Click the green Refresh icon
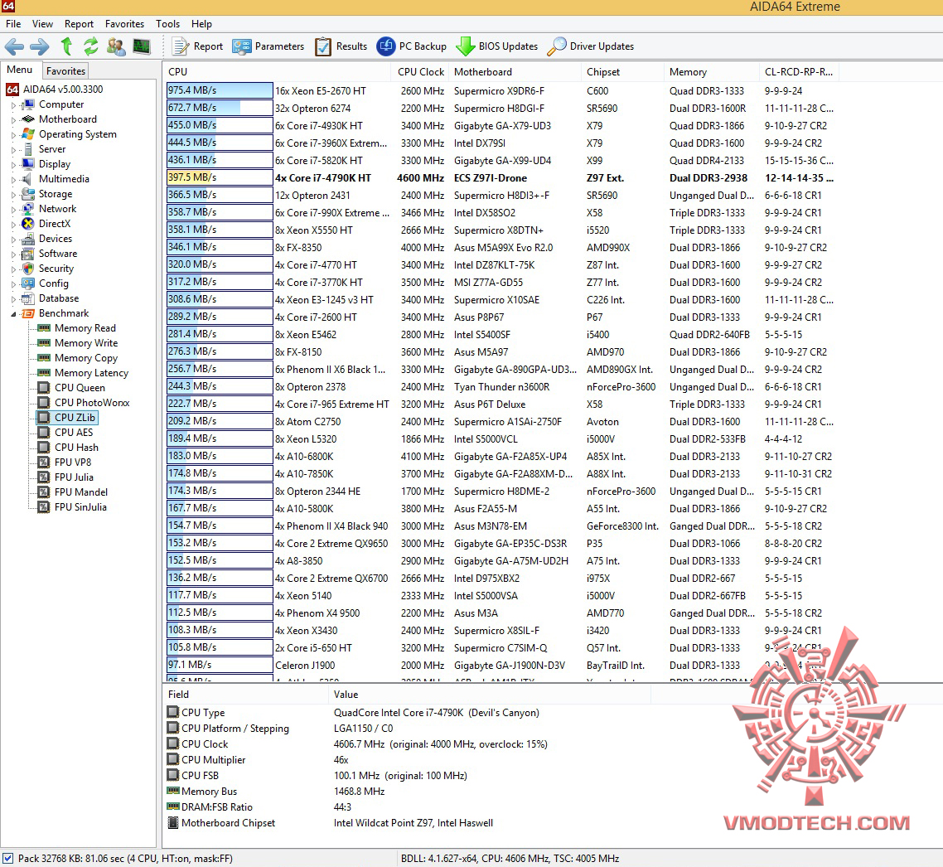Viewport: 943px width, 867px height. [x=91, y=46]
